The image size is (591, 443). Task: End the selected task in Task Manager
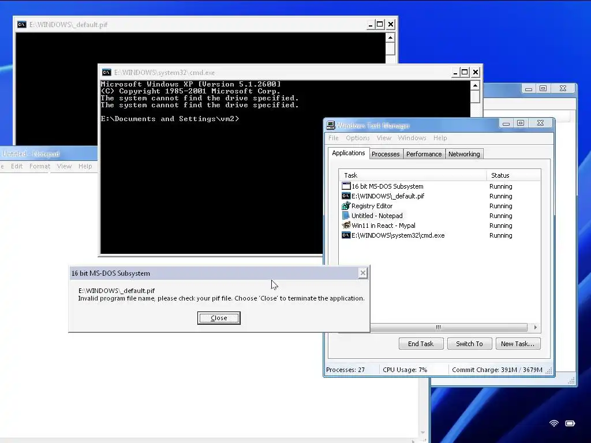(x=421, y=344)
